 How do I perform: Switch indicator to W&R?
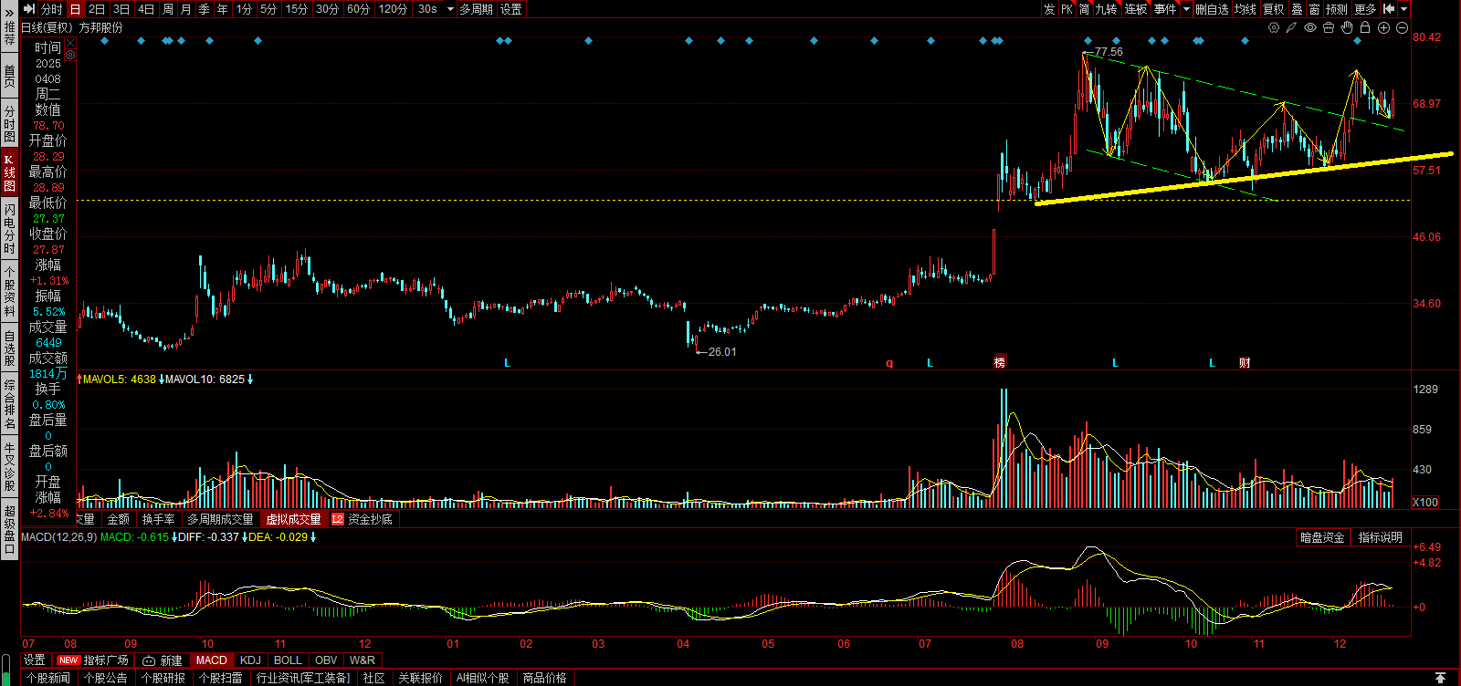363,660
